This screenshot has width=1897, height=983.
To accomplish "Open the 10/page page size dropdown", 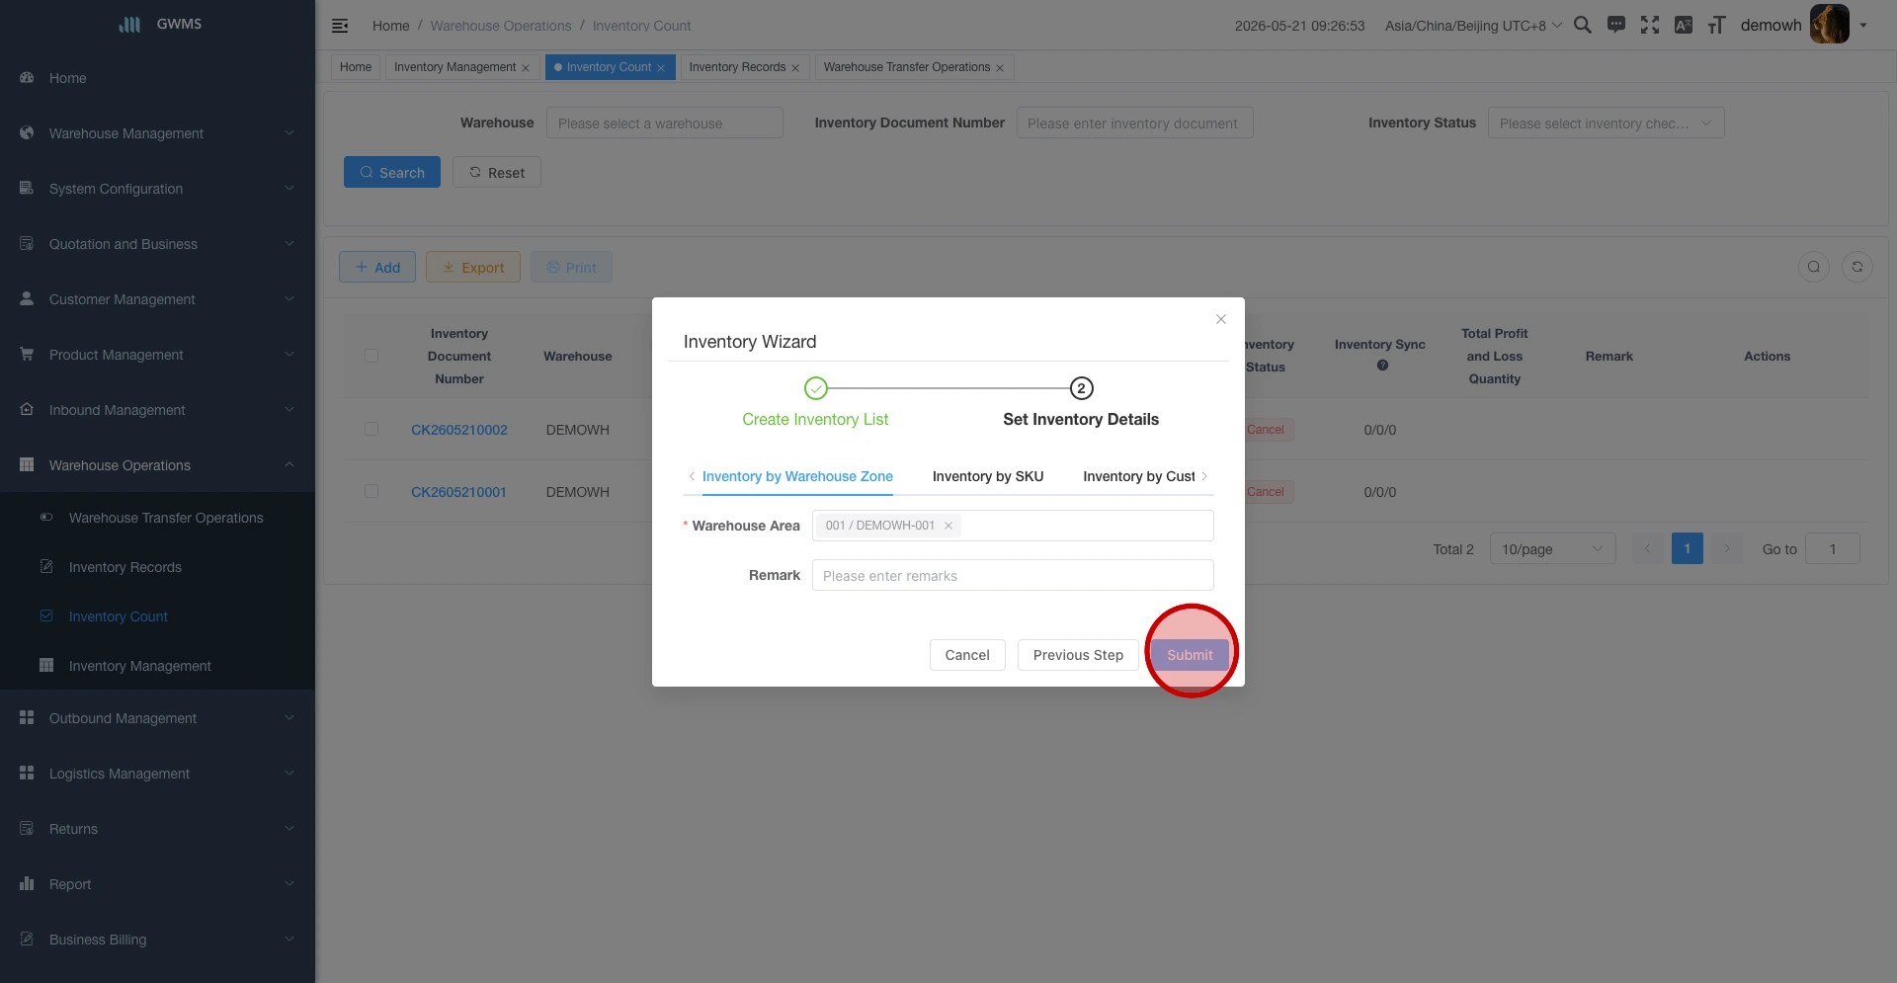I will tap(1553, 549).
